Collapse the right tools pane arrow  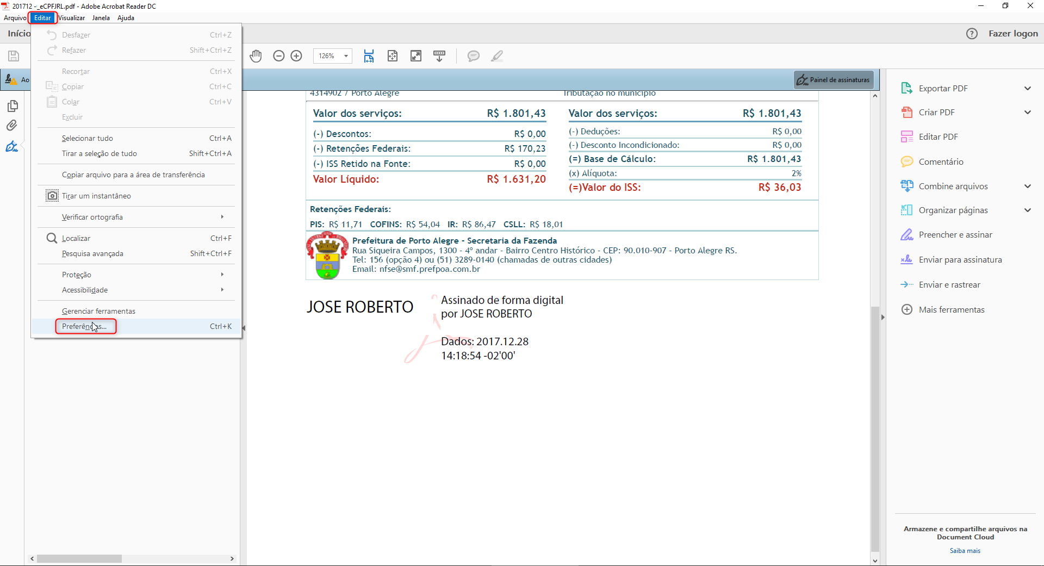(883, 317)
